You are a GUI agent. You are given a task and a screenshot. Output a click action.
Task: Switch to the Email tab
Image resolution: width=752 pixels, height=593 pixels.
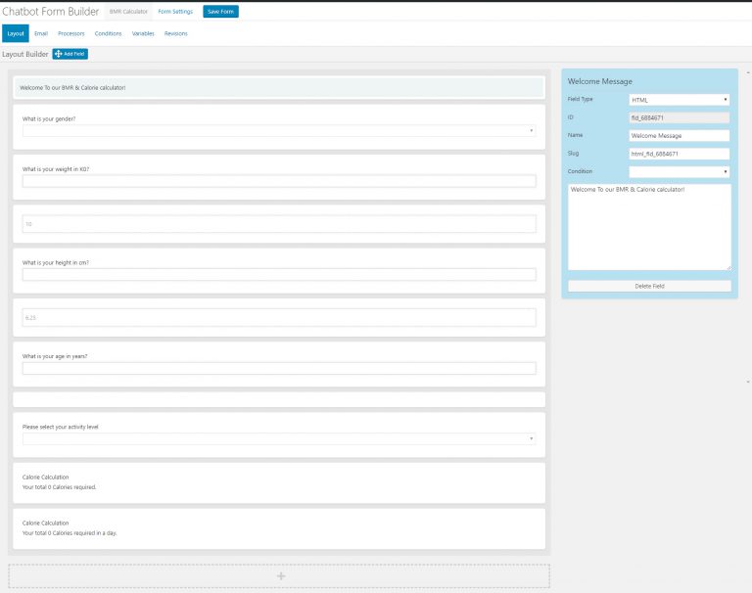41,33
